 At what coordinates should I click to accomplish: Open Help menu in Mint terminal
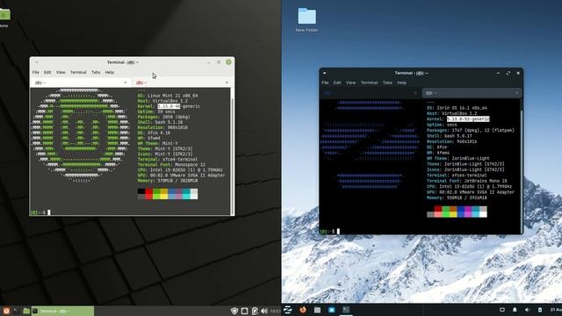click(109, 72)
